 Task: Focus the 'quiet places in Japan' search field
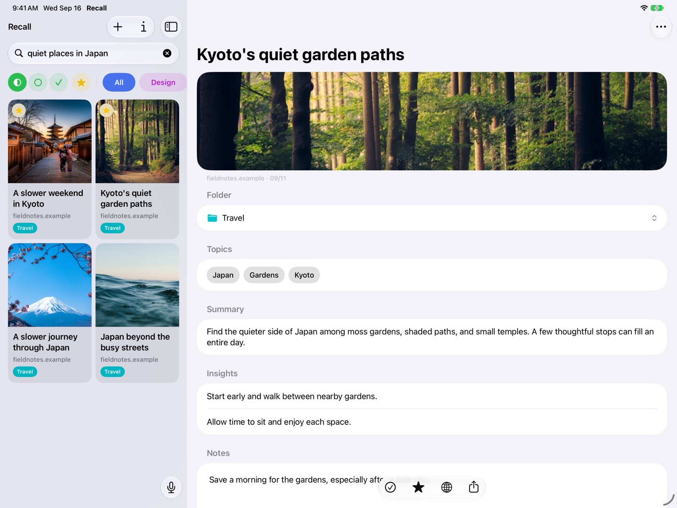tap(94, 53)
